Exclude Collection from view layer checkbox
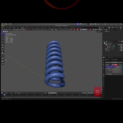 pyautogui.click(x=119, y=45)
